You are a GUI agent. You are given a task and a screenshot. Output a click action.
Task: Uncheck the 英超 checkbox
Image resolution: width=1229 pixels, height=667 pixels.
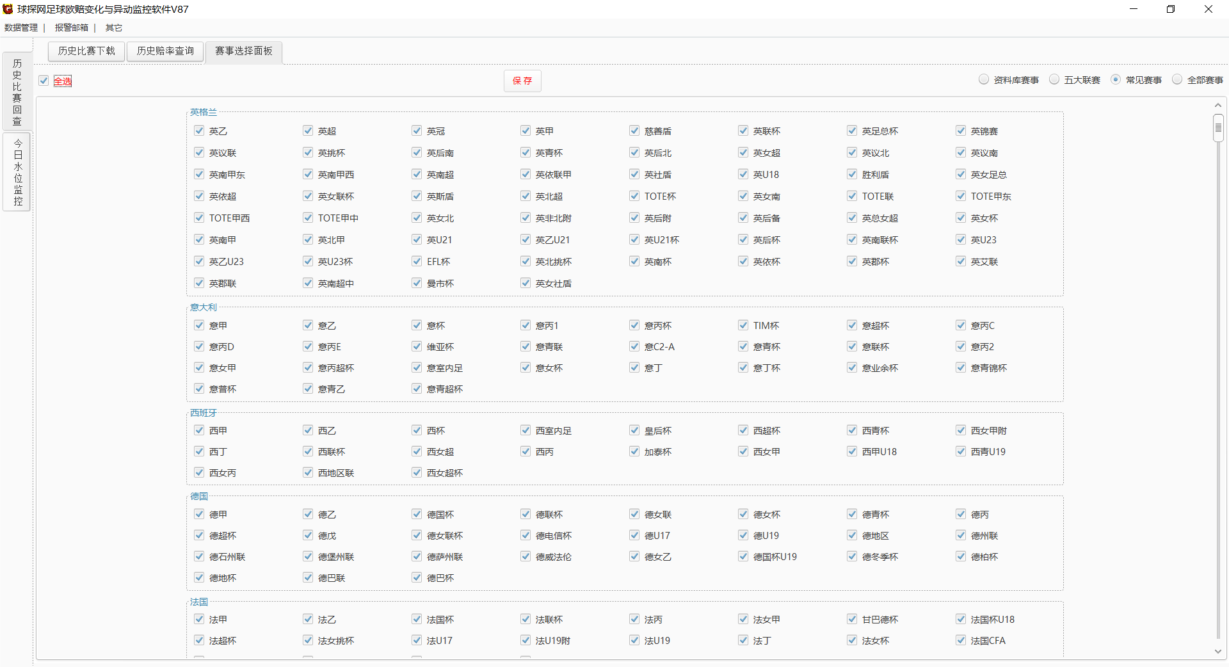click(308, 131)
